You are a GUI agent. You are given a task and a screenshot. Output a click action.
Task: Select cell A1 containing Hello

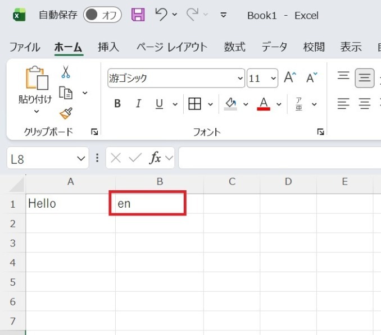click(x=70, y=204)
